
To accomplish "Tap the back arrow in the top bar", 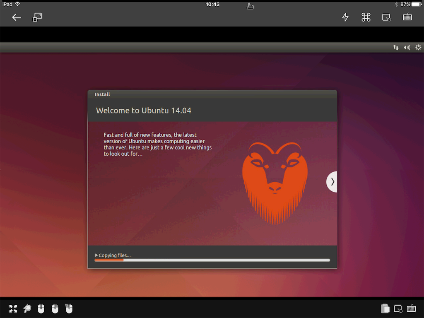I will (x=17, y=17).
